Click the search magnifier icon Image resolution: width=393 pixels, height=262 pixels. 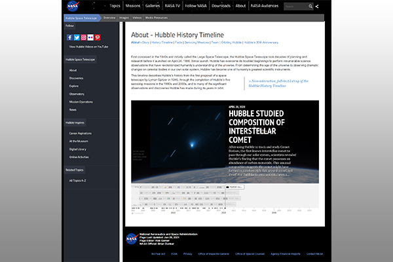310,7
